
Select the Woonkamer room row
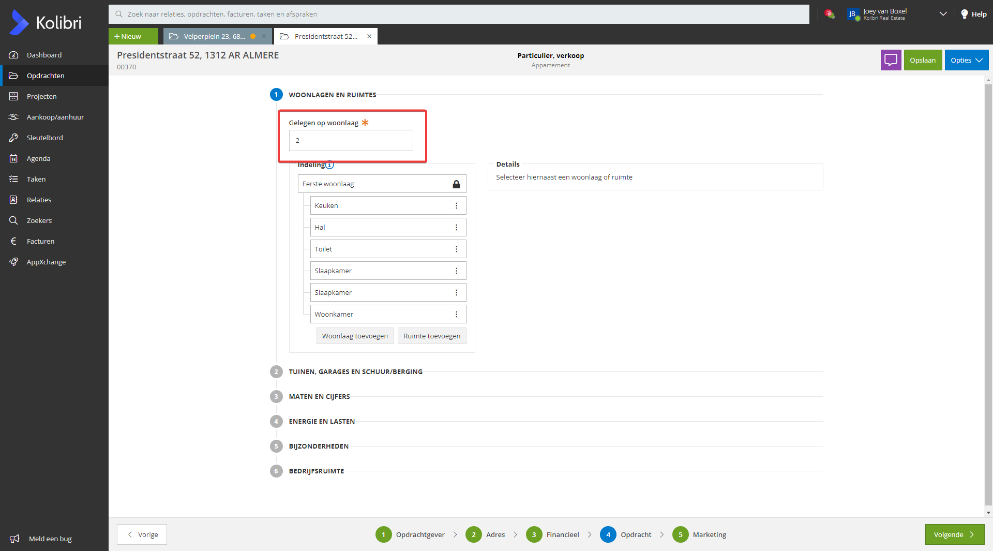[x=388, y=315]
